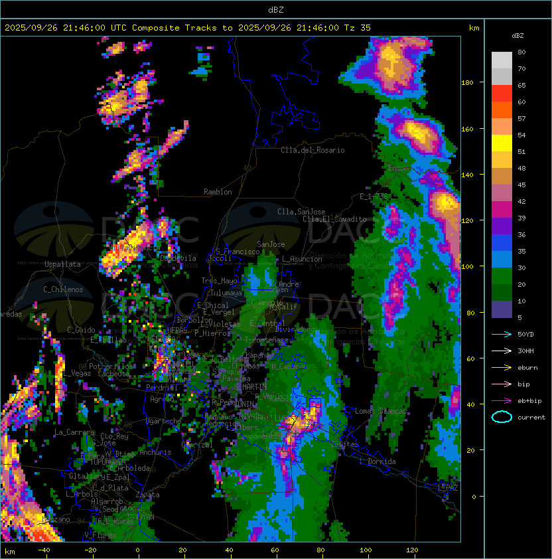Click the '140' tick on the right axis
Screen dimensions: 552x559
467,175
